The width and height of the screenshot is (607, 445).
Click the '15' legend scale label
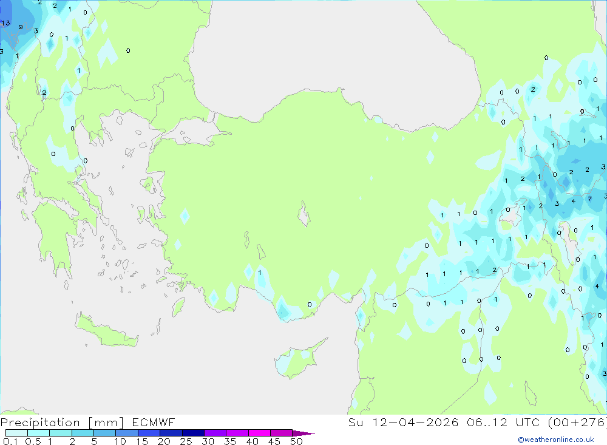click(142, 441)
